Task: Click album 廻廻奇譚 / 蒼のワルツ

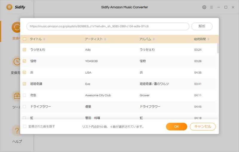Action: pos(154,84)
